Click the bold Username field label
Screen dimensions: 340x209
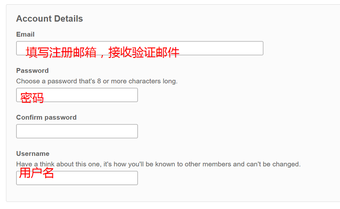(33, 154)
